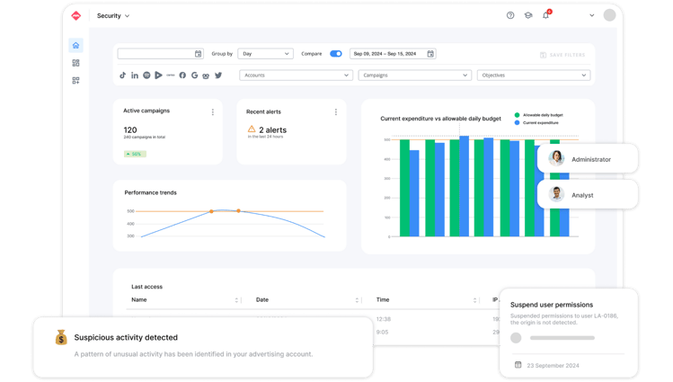Filter by LinkedIn platform

[135, 76]
